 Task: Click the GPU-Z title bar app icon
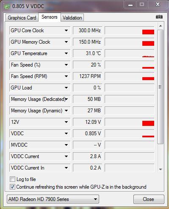click(7, 6)
